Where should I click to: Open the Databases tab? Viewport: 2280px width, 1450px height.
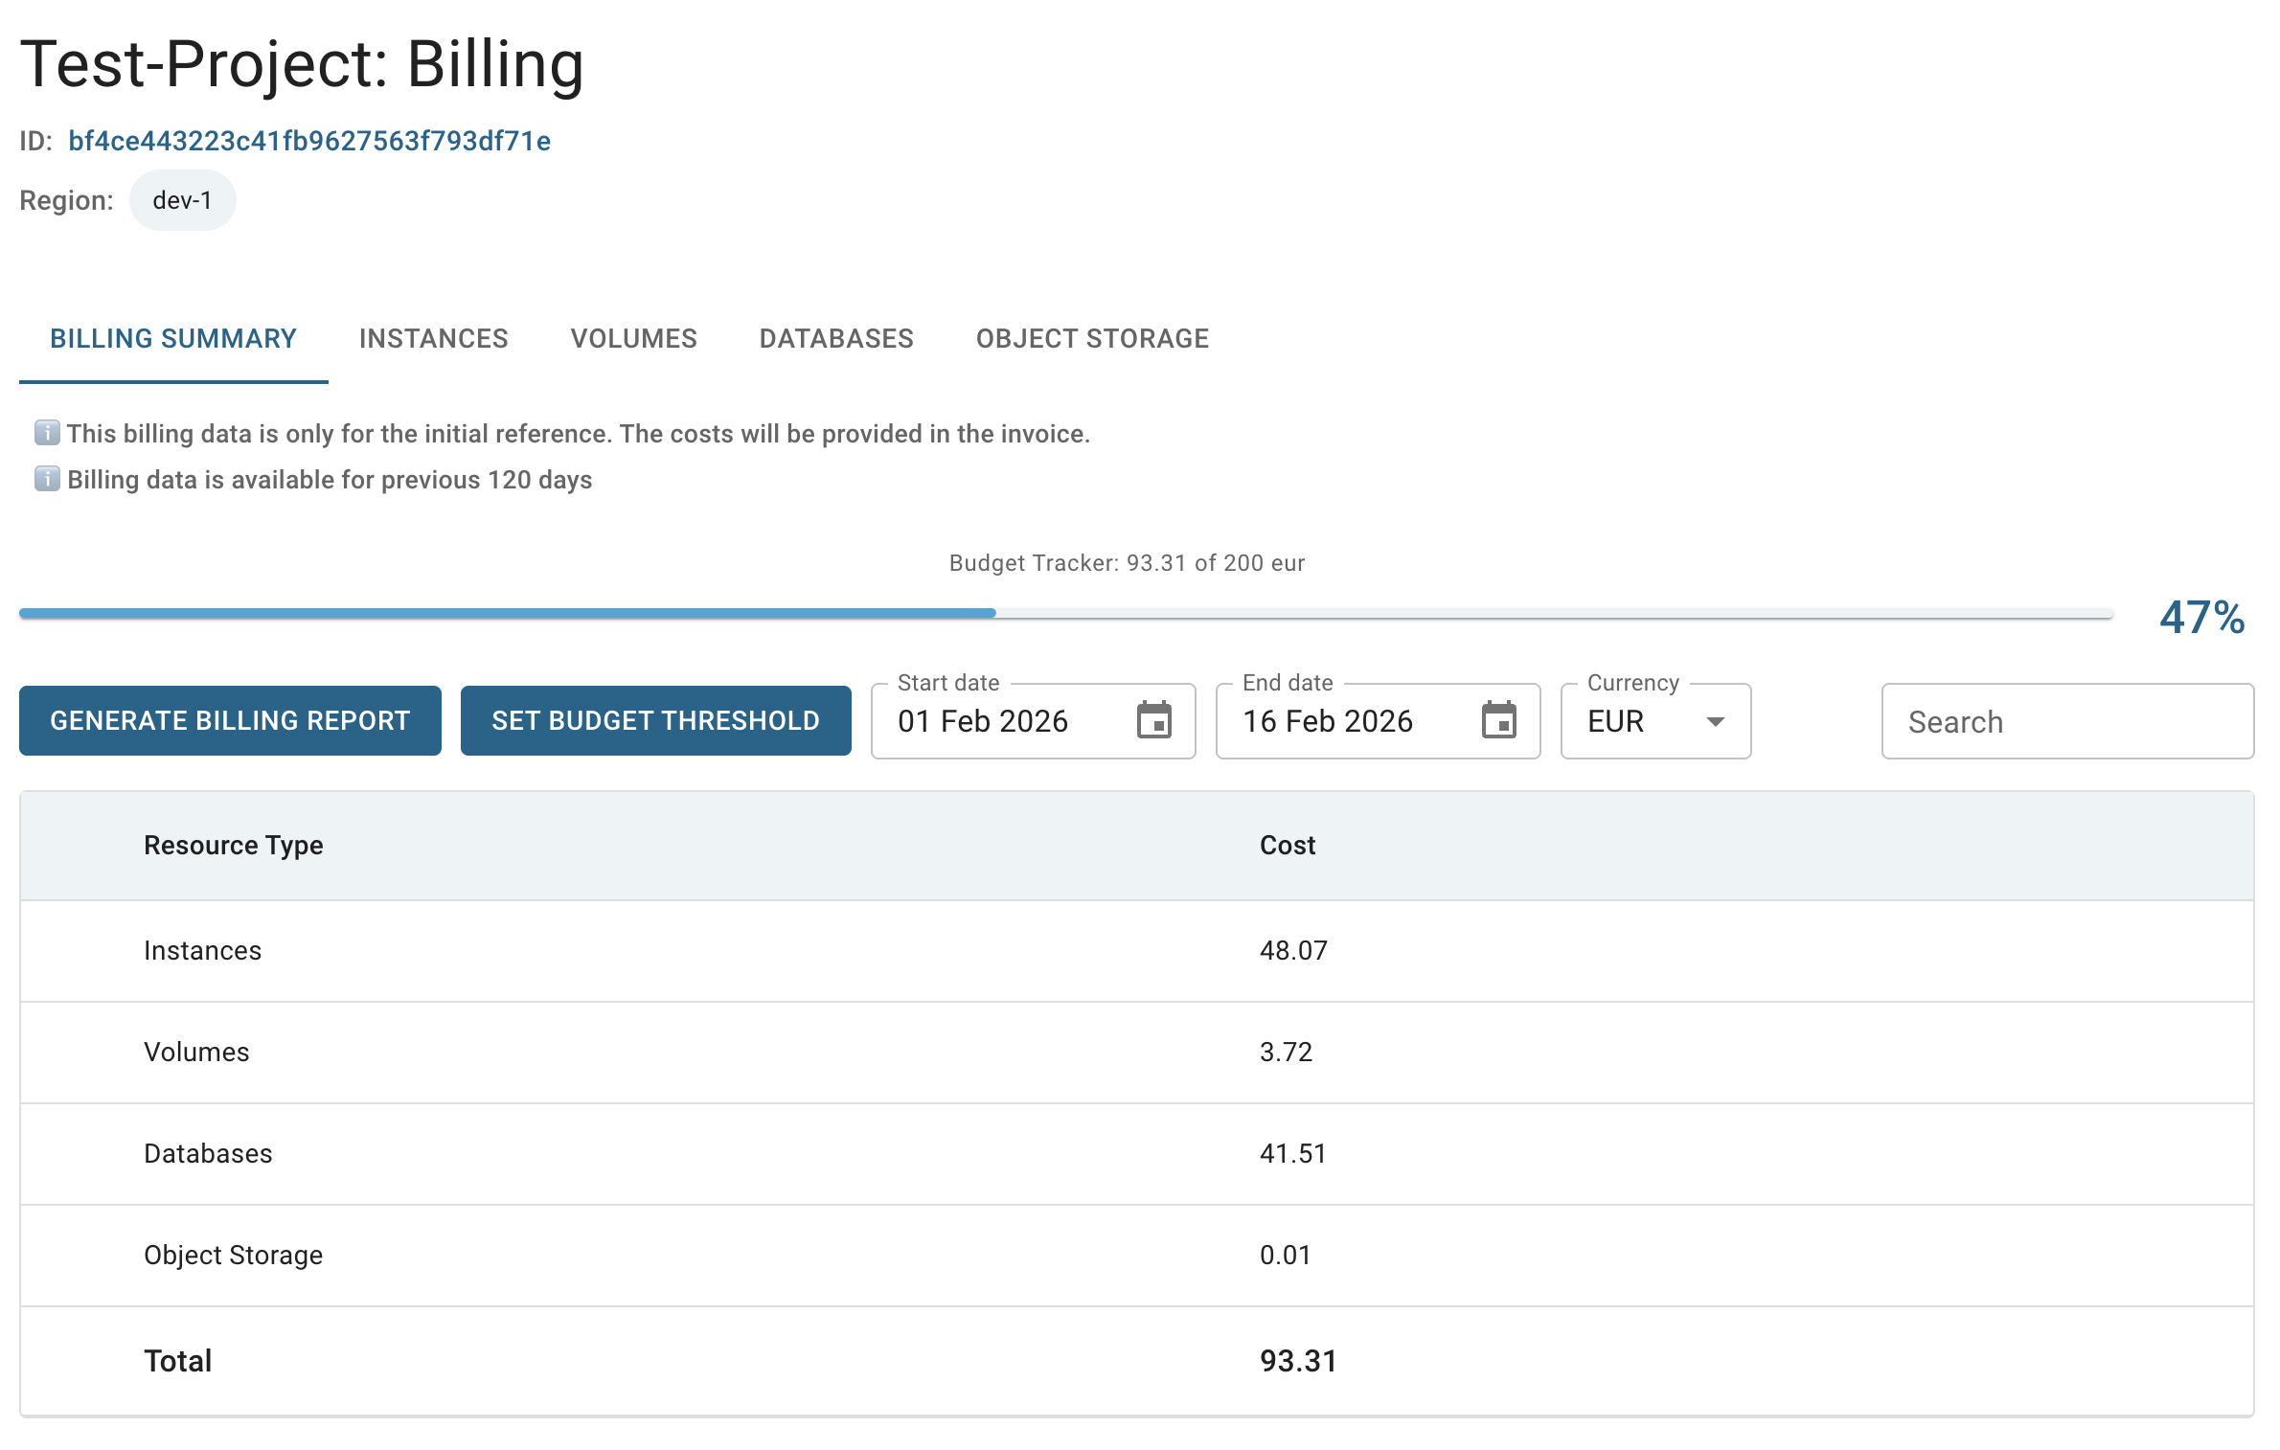pyautogui.click(x=835, y=338)
